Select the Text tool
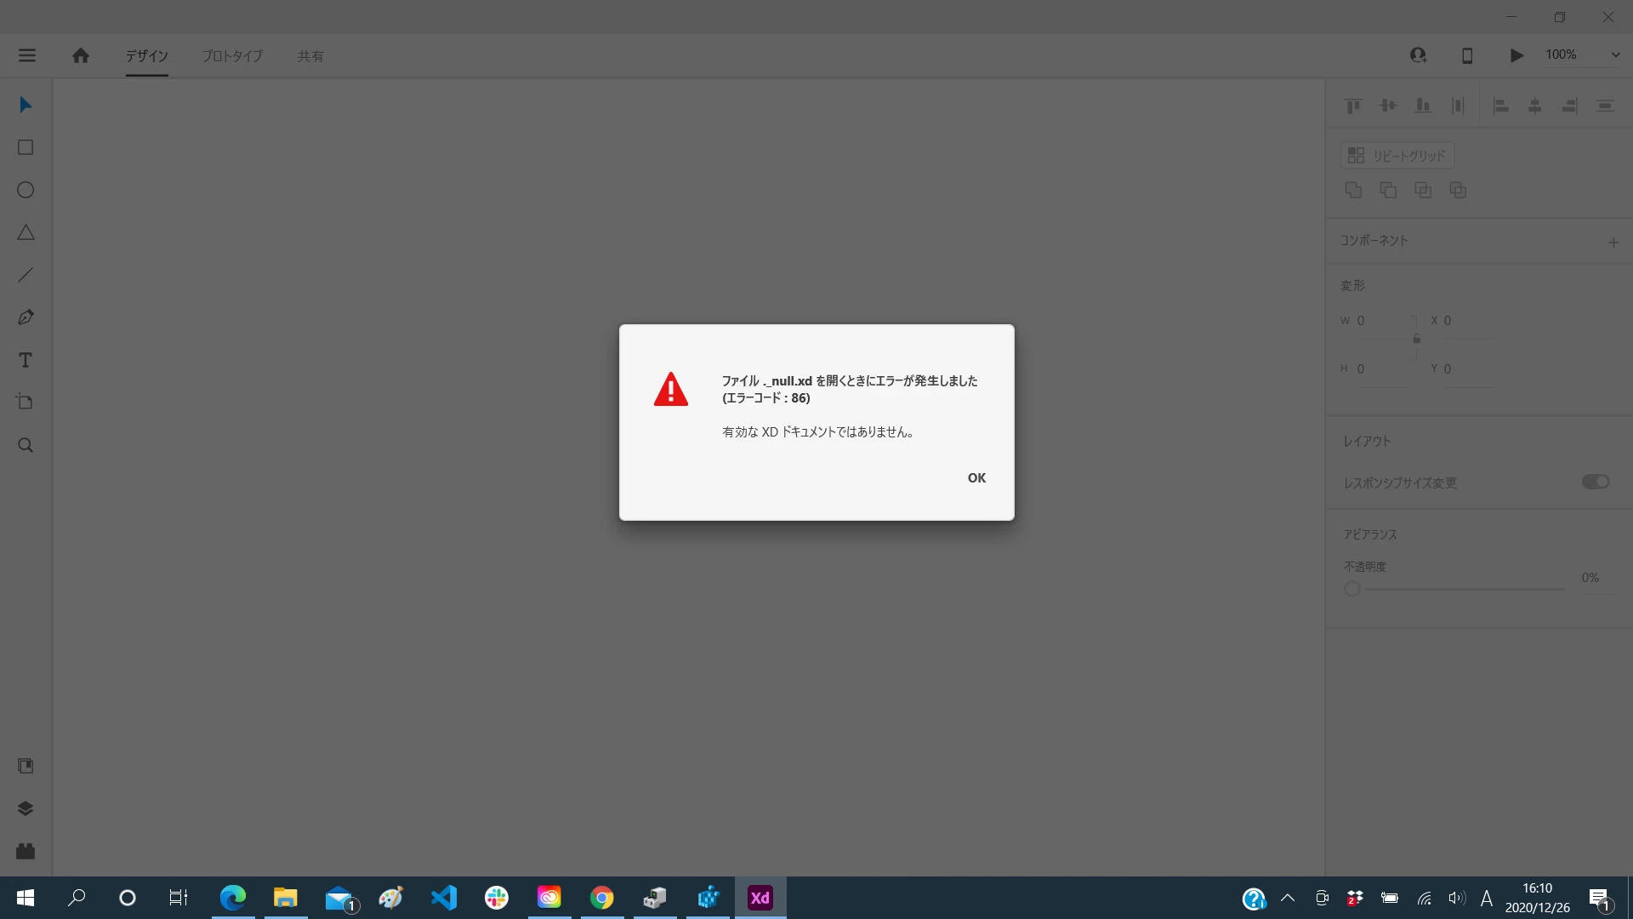The image size is (1633, 919). (x=26, y=360)
